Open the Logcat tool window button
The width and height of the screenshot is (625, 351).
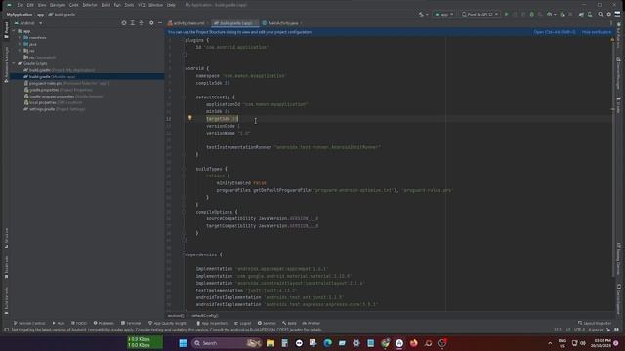(x=243, y=323)
